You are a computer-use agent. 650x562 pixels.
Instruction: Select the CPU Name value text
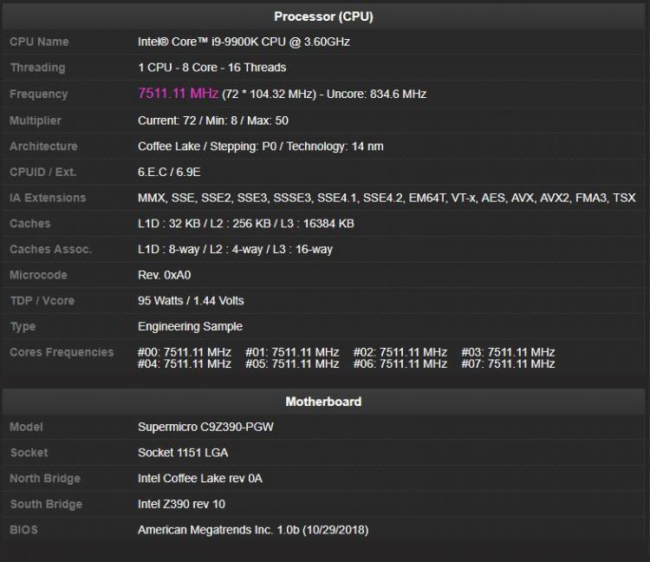click(x=244, y=42)
